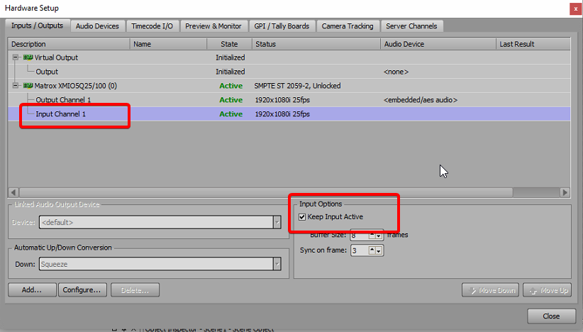Go to GPI / Tally Boards tab
This screenshot has height=332, width=583.
click(x=282, y=26)
